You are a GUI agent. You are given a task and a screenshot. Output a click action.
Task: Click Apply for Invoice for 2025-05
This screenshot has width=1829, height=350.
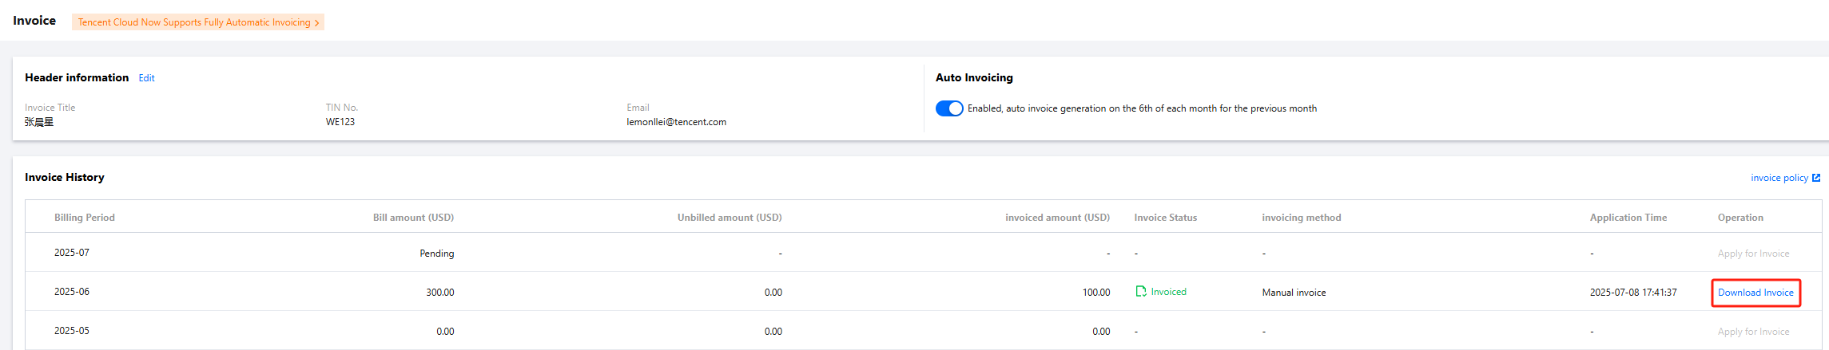1753,332
